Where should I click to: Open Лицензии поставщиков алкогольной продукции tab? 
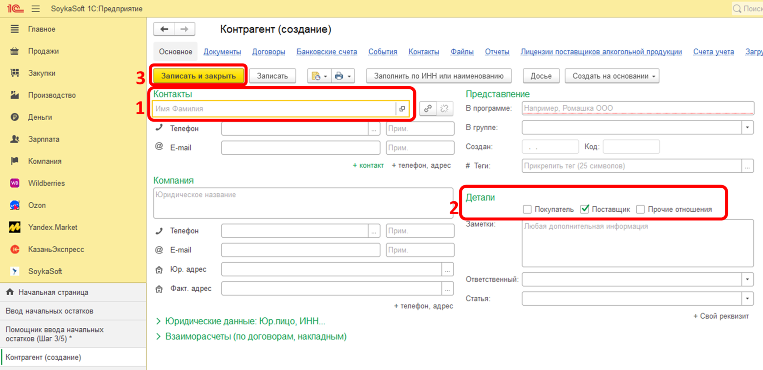tap(601, 52)
